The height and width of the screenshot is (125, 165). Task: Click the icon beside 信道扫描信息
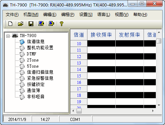pyautogui.click(x=22, y=72)
